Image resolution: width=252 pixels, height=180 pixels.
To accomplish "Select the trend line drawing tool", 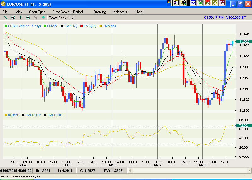I will [x=5, y=18].
